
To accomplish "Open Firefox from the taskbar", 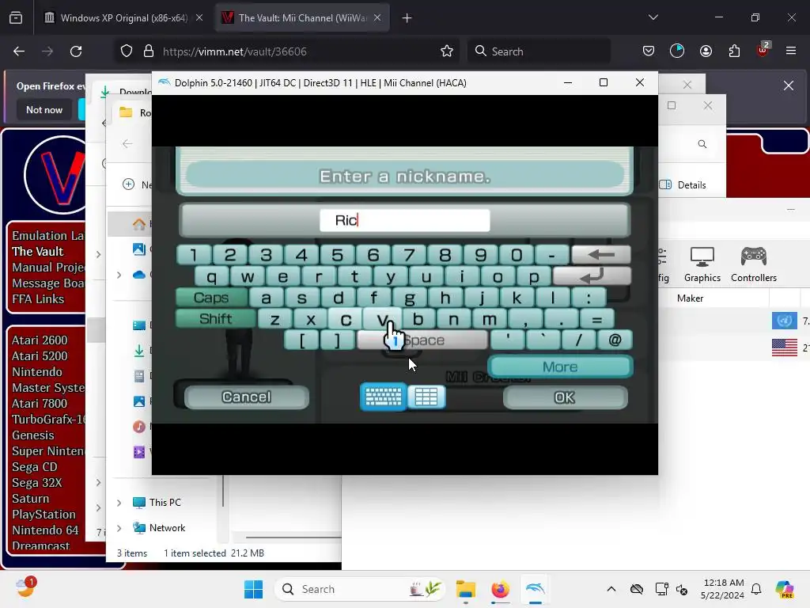I will pyautogui.click(x=500, y=589).
